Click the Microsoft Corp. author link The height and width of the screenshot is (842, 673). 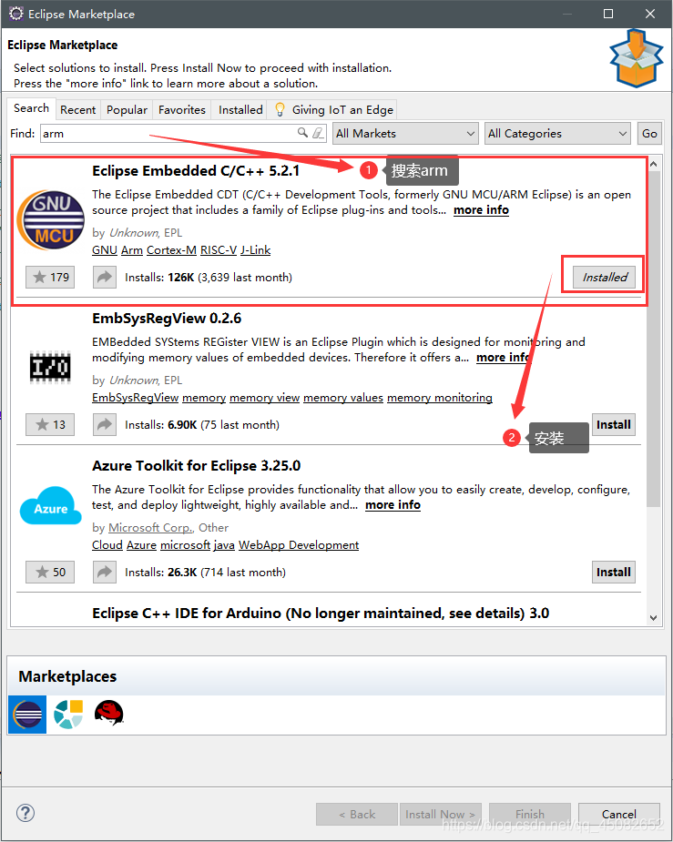(x=151, y=528)
